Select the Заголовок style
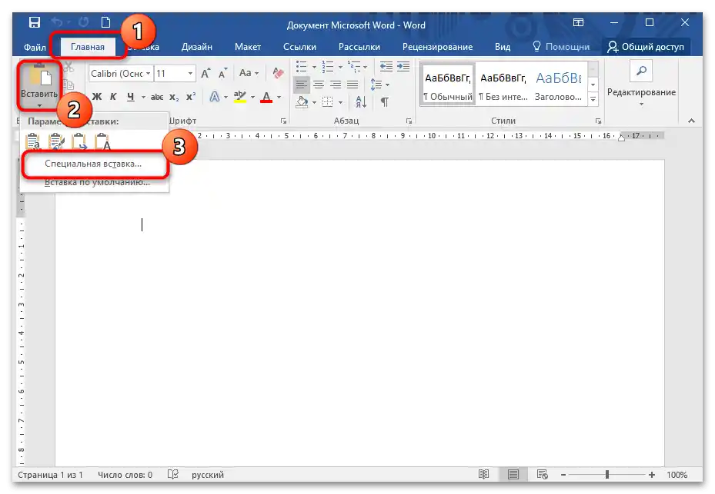 point(559,85)
